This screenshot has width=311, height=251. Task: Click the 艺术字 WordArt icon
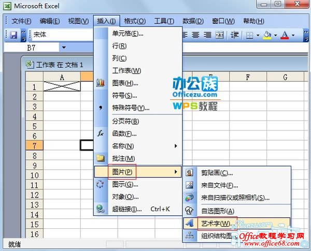(189, 223)
